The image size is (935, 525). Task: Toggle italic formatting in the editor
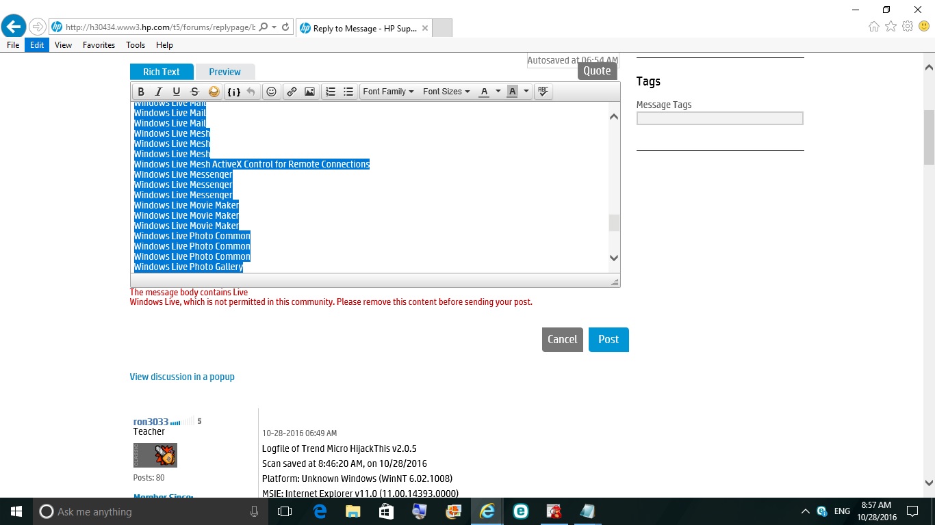(x=159, y=92)
